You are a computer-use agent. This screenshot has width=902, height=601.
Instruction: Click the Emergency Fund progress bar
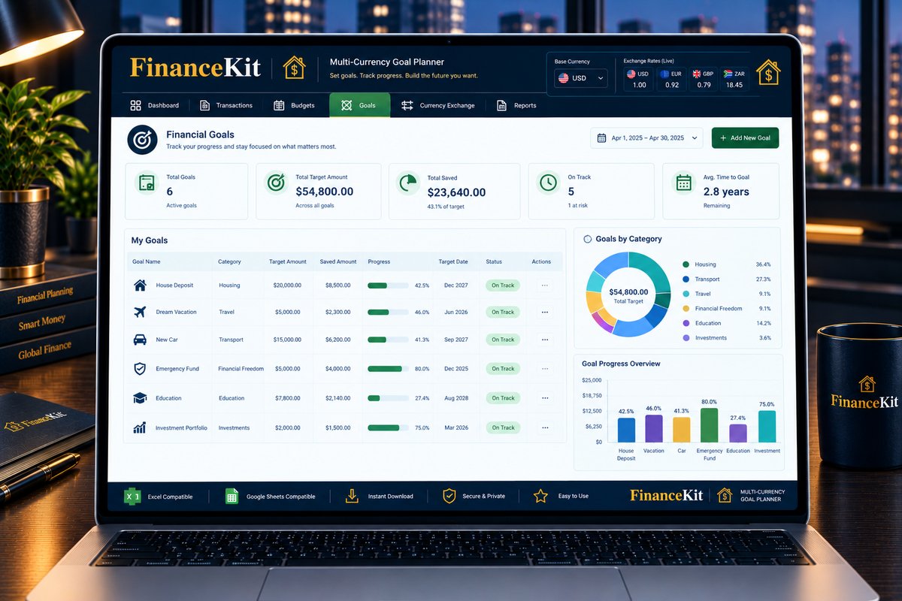388,369
